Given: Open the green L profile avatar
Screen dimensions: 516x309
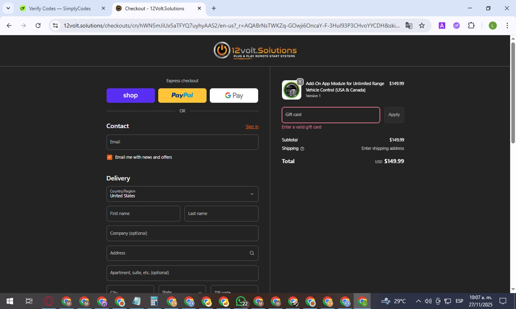Looking at the screenshot, I should point(493,25).
